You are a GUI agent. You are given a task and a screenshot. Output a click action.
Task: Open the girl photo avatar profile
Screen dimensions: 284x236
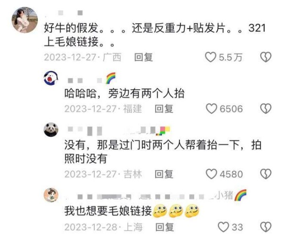point(25,20)
